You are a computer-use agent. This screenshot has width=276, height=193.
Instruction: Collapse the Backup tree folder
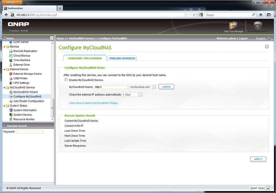(x=4, y=47)
